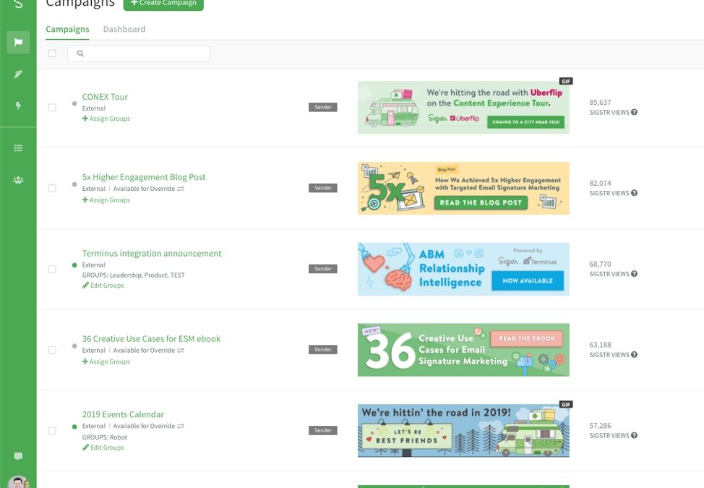Click green status dot of 2019 Events Calendar
The image size is (704, 488).
(74, 427)
